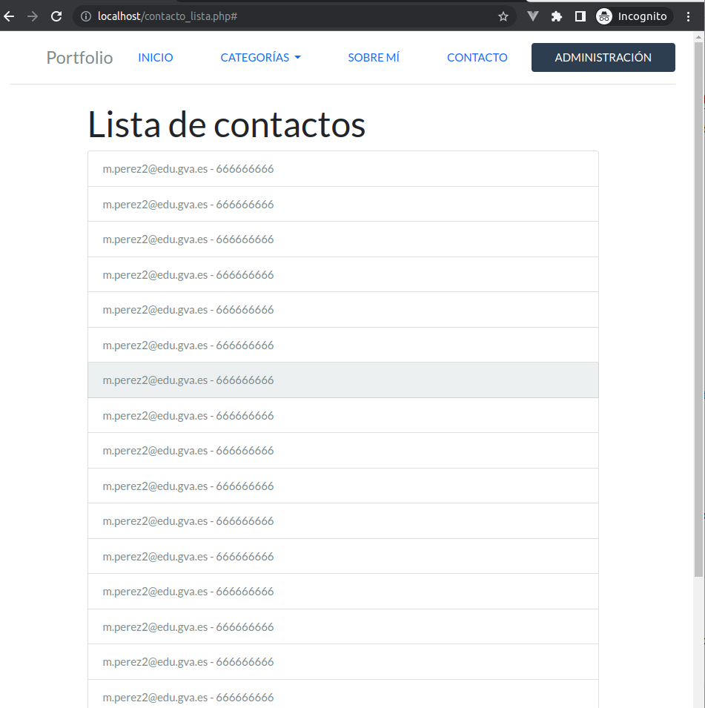Navigate to the CONTACTO link
Viewport: 705px width, 708px height.
(477, 58)
